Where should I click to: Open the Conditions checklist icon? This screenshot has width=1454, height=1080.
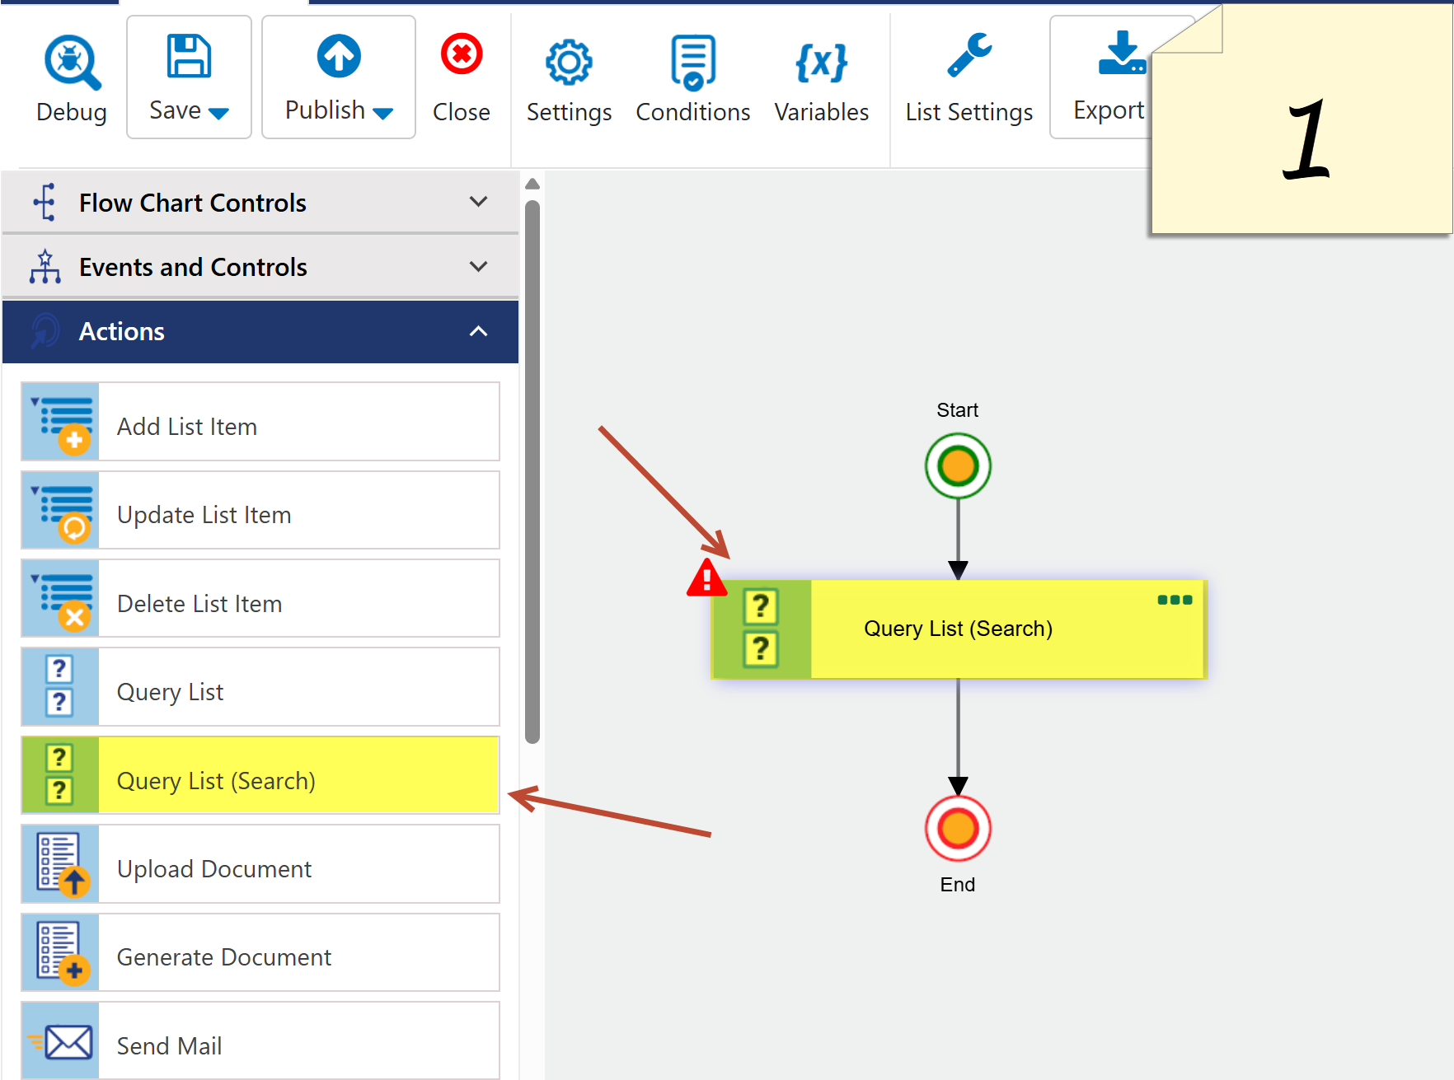692,62
